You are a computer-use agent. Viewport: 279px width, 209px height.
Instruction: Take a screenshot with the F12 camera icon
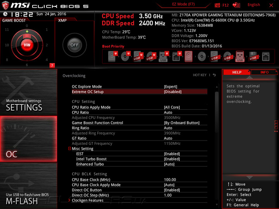pos(217,5)
